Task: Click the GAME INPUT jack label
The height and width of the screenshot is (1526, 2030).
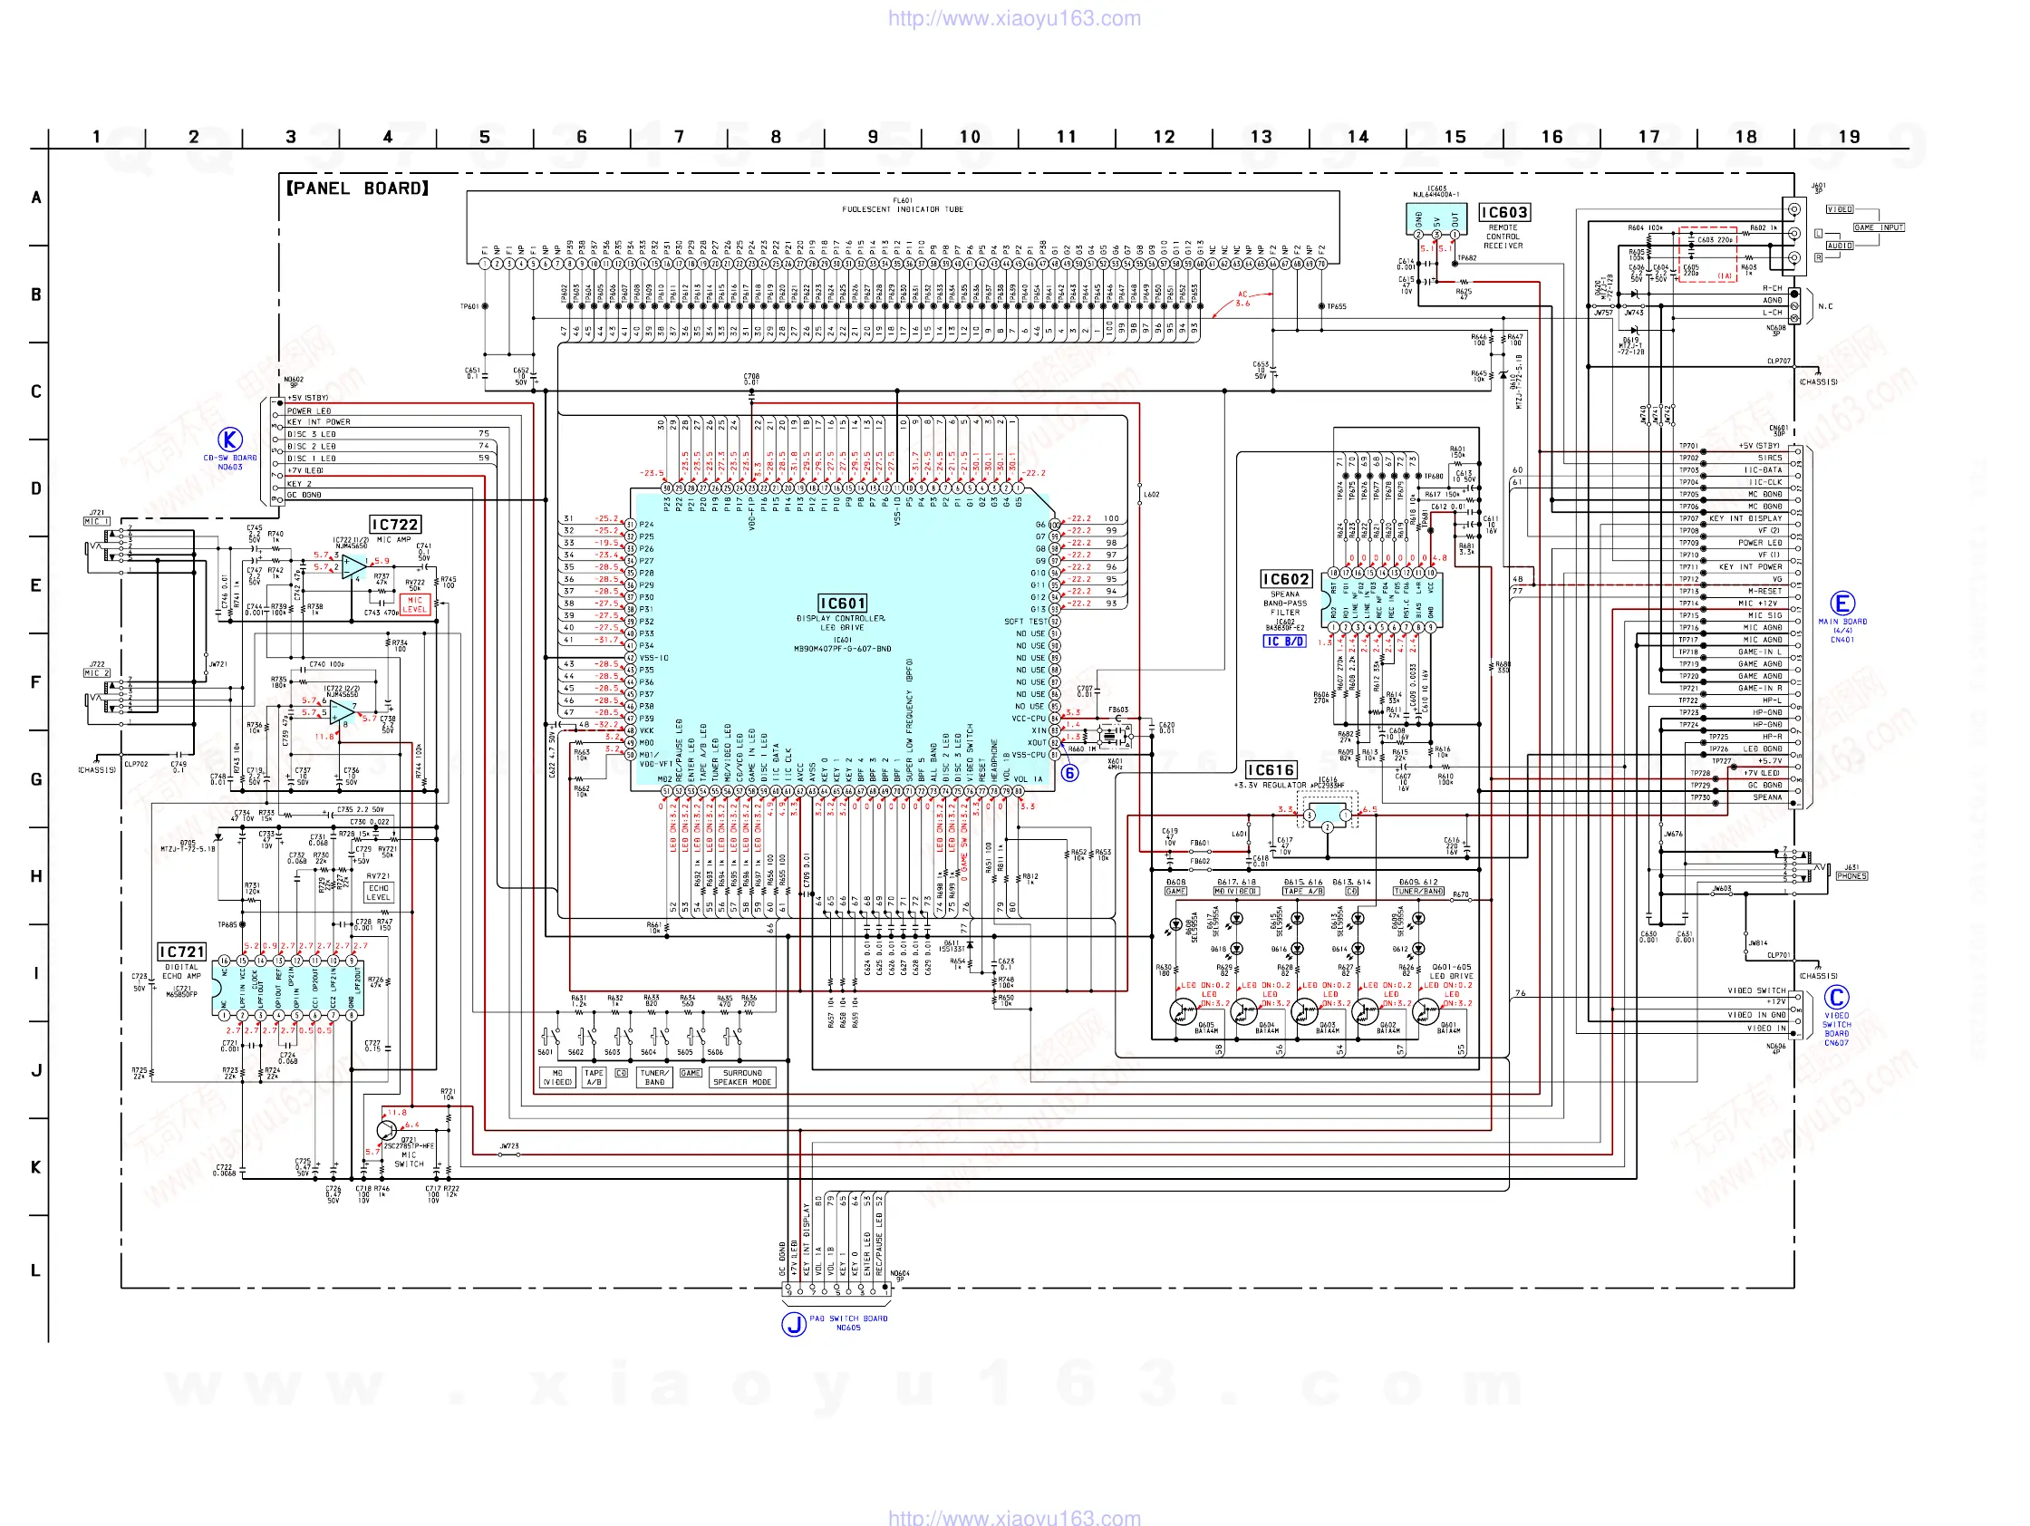Action: coord(1878,227)
